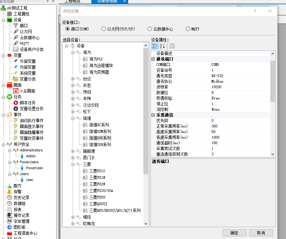Click the 300 value of 正常采集频率(ms)

240,126
